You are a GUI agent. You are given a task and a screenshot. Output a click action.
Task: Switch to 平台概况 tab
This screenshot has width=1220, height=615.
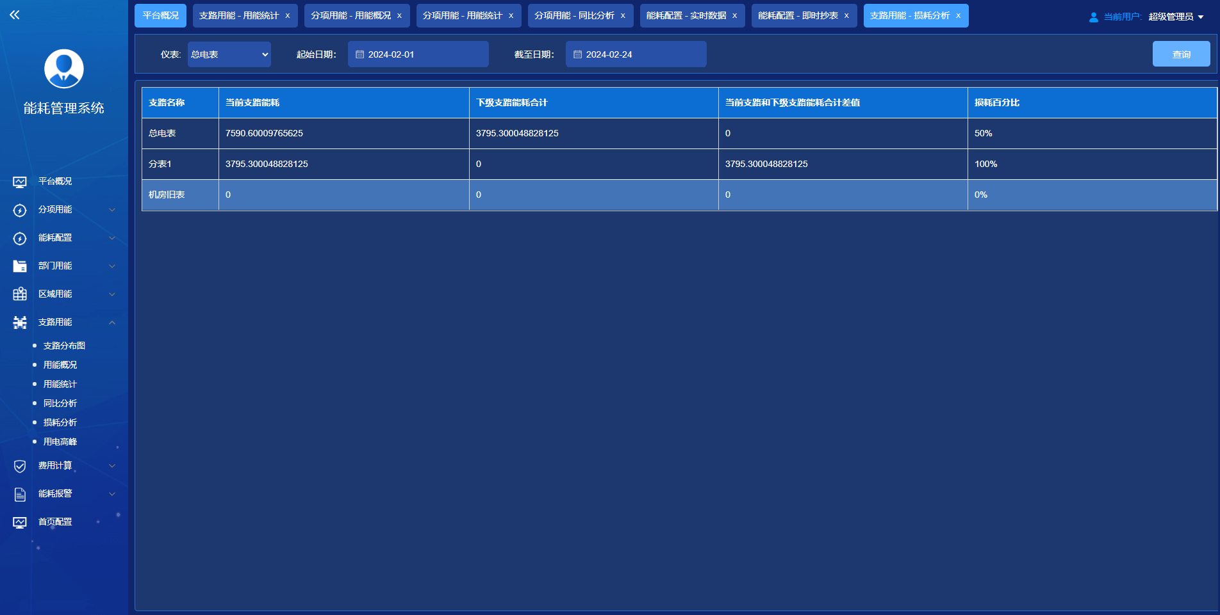[160, 15]
